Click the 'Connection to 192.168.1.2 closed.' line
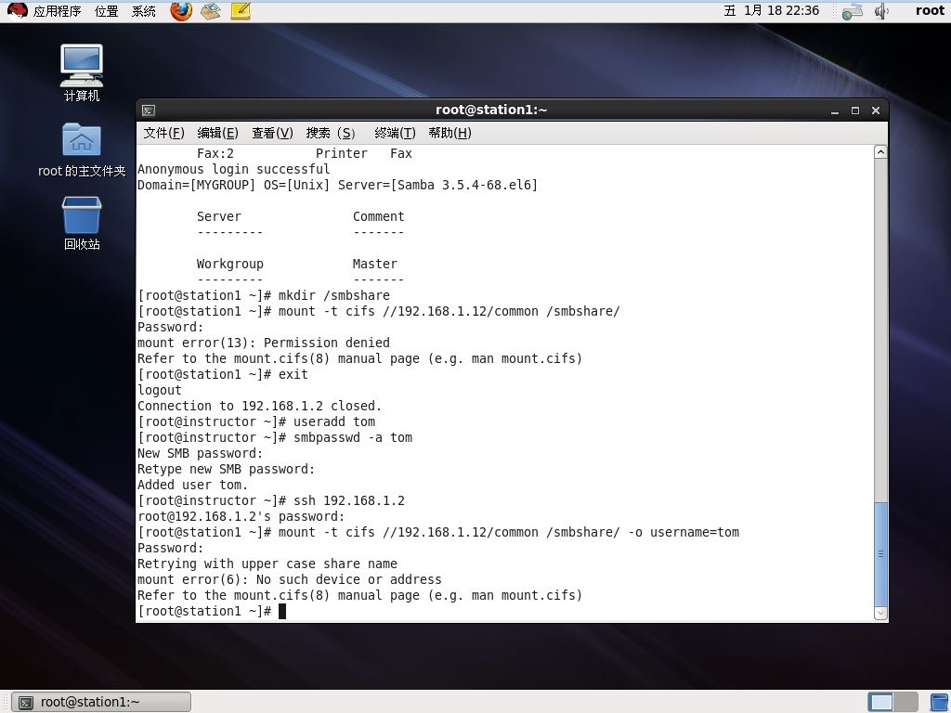Image resolution: width=951 pixels, height=713 pixels. (x=260, y=406)
